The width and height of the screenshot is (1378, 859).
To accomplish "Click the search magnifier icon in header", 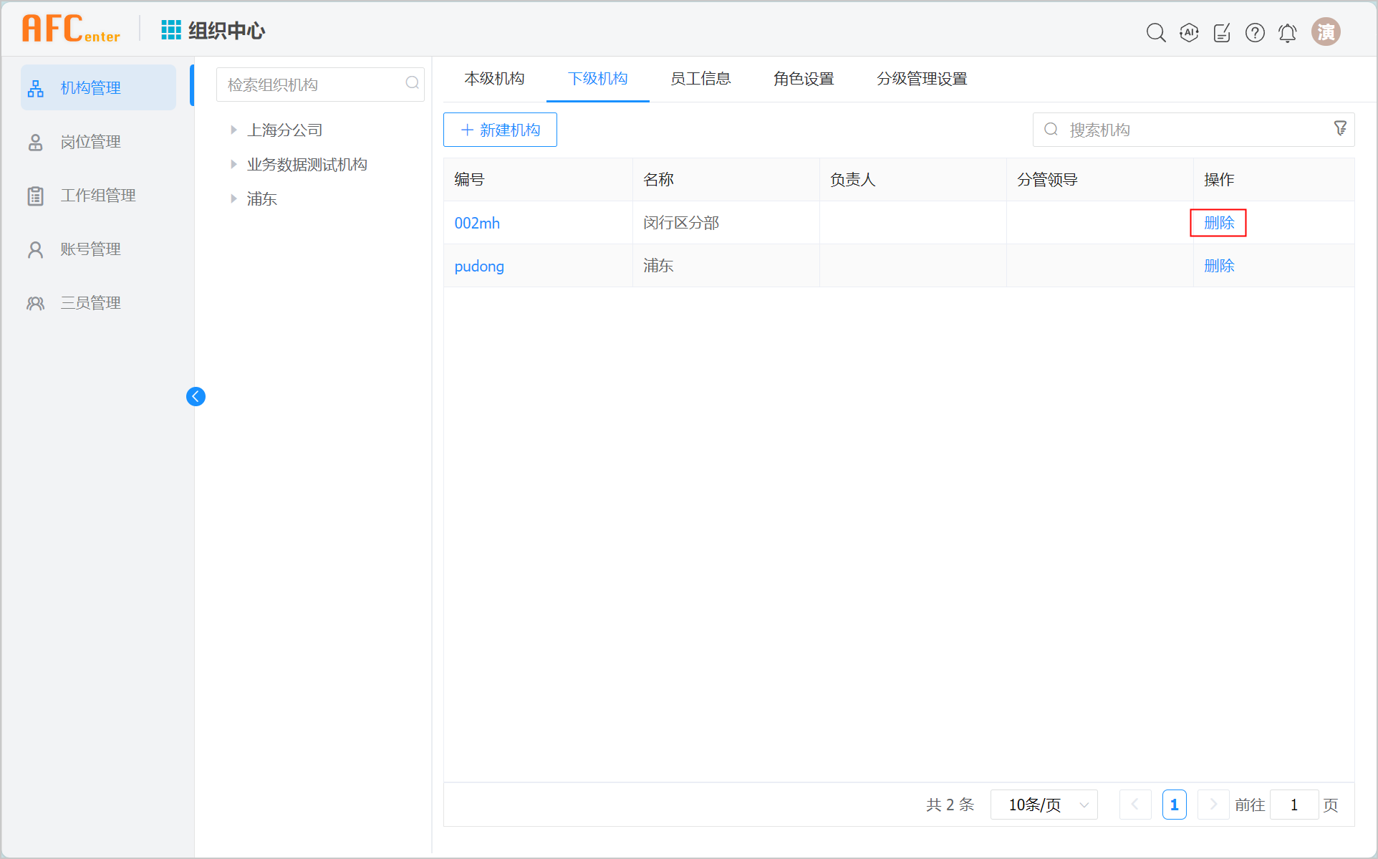I will 1155,32.
